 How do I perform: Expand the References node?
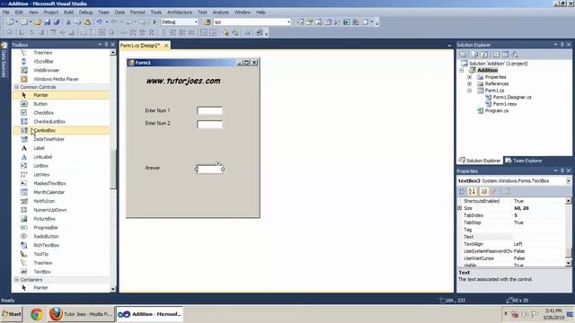tap(469, 83)
